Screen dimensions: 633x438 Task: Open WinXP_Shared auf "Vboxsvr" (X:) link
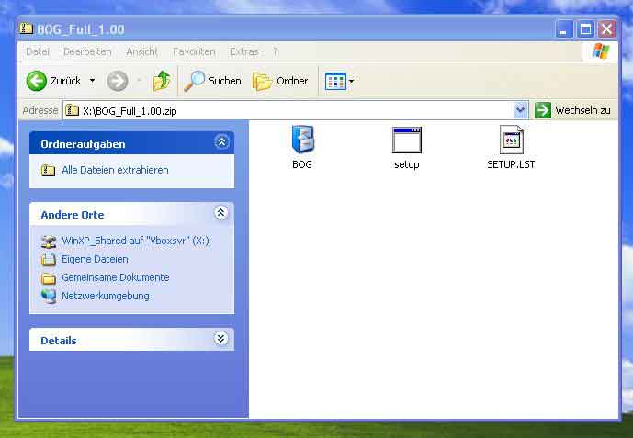click(x=135, y=241)
